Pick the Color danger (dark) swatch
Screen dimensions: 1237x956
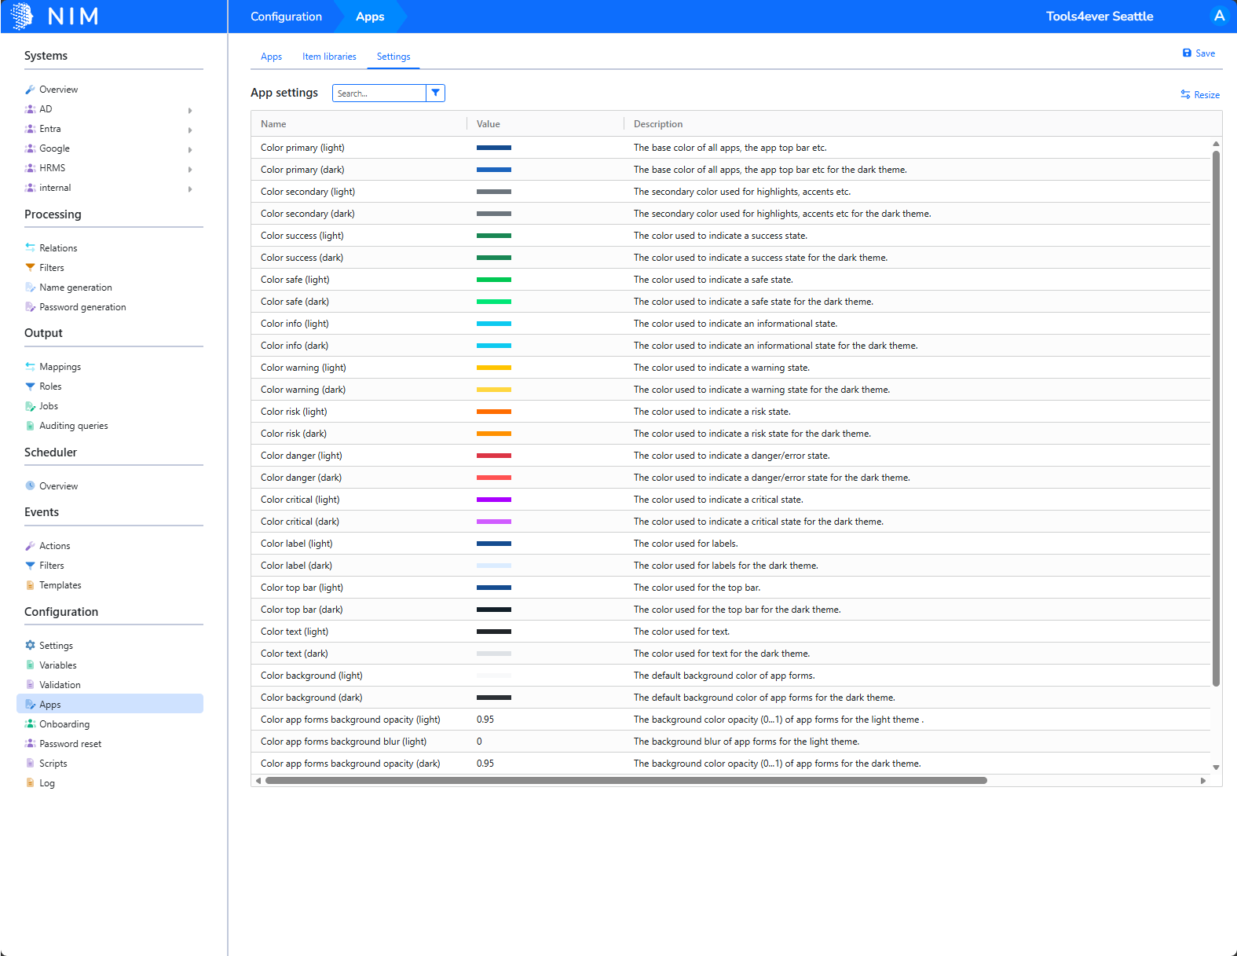pos(494,478)
